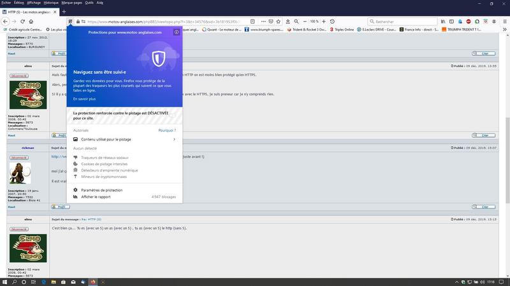Zoom out with the minus button
Screen dimensions: 510x286
[305, 22]
